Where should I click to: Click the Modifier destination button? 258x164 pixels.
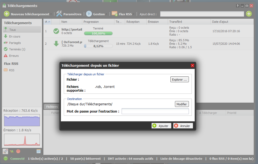pos(182,104)
